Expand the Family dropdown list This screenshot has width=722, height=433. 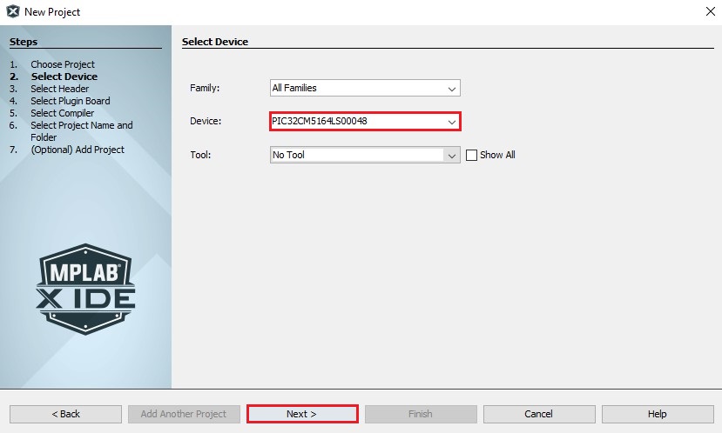coord(451,88)
